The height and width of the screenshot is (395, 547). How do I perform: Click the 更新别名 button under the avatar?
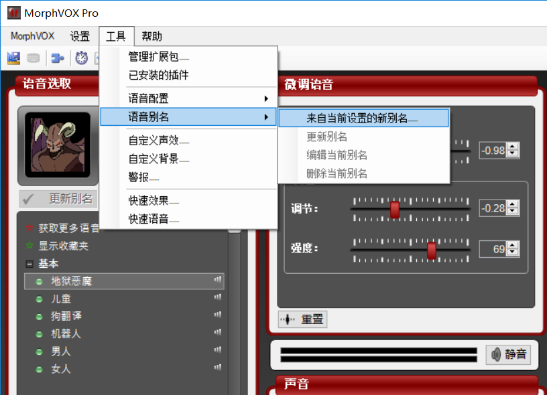point(58,199)
